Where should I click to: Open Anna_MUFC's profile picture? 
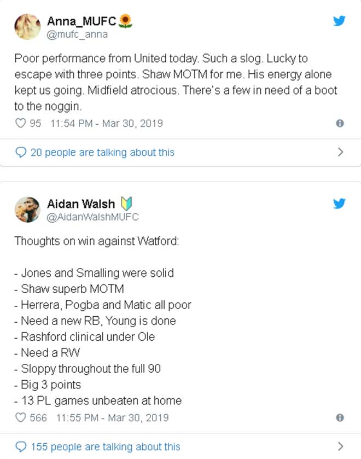pyautogui.click(x=27, y=27)
